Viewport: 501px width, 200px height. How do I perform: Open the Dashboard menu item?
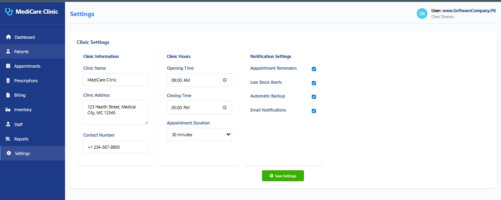click(x=33, y=37)
